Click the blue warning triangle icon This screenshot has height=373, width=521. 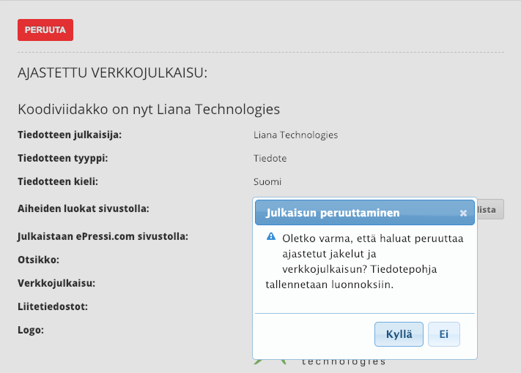click(x=271, y=236)
